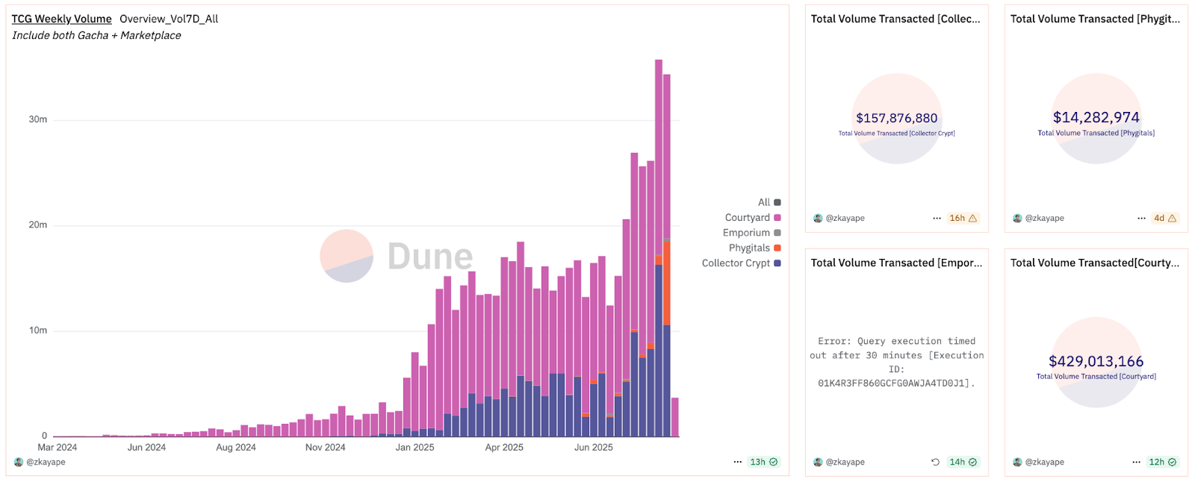Screen dimensions: 1195x482
Task: Open the Courtyard card's three-dot menu
Action: click(x=1136, y=462)
